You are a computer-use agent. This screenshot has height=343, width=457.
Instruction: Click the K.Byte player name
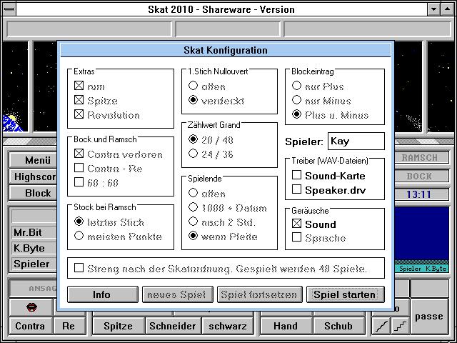pos(34,248)
